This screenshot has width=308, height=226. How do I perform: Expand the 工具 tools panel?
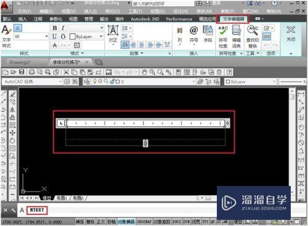pos(253,53)
